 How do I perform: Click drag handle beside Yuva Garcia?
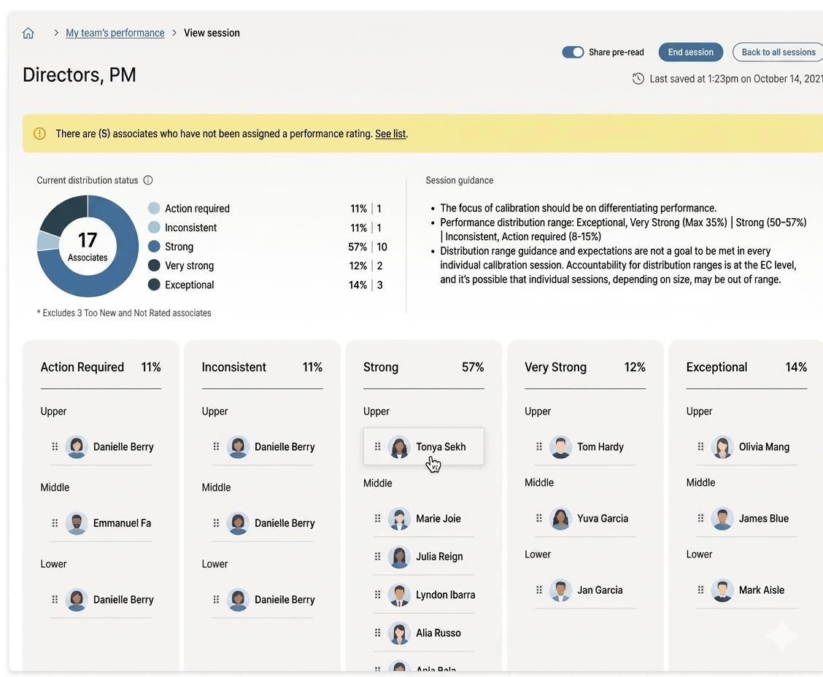[x=539, y=519]
